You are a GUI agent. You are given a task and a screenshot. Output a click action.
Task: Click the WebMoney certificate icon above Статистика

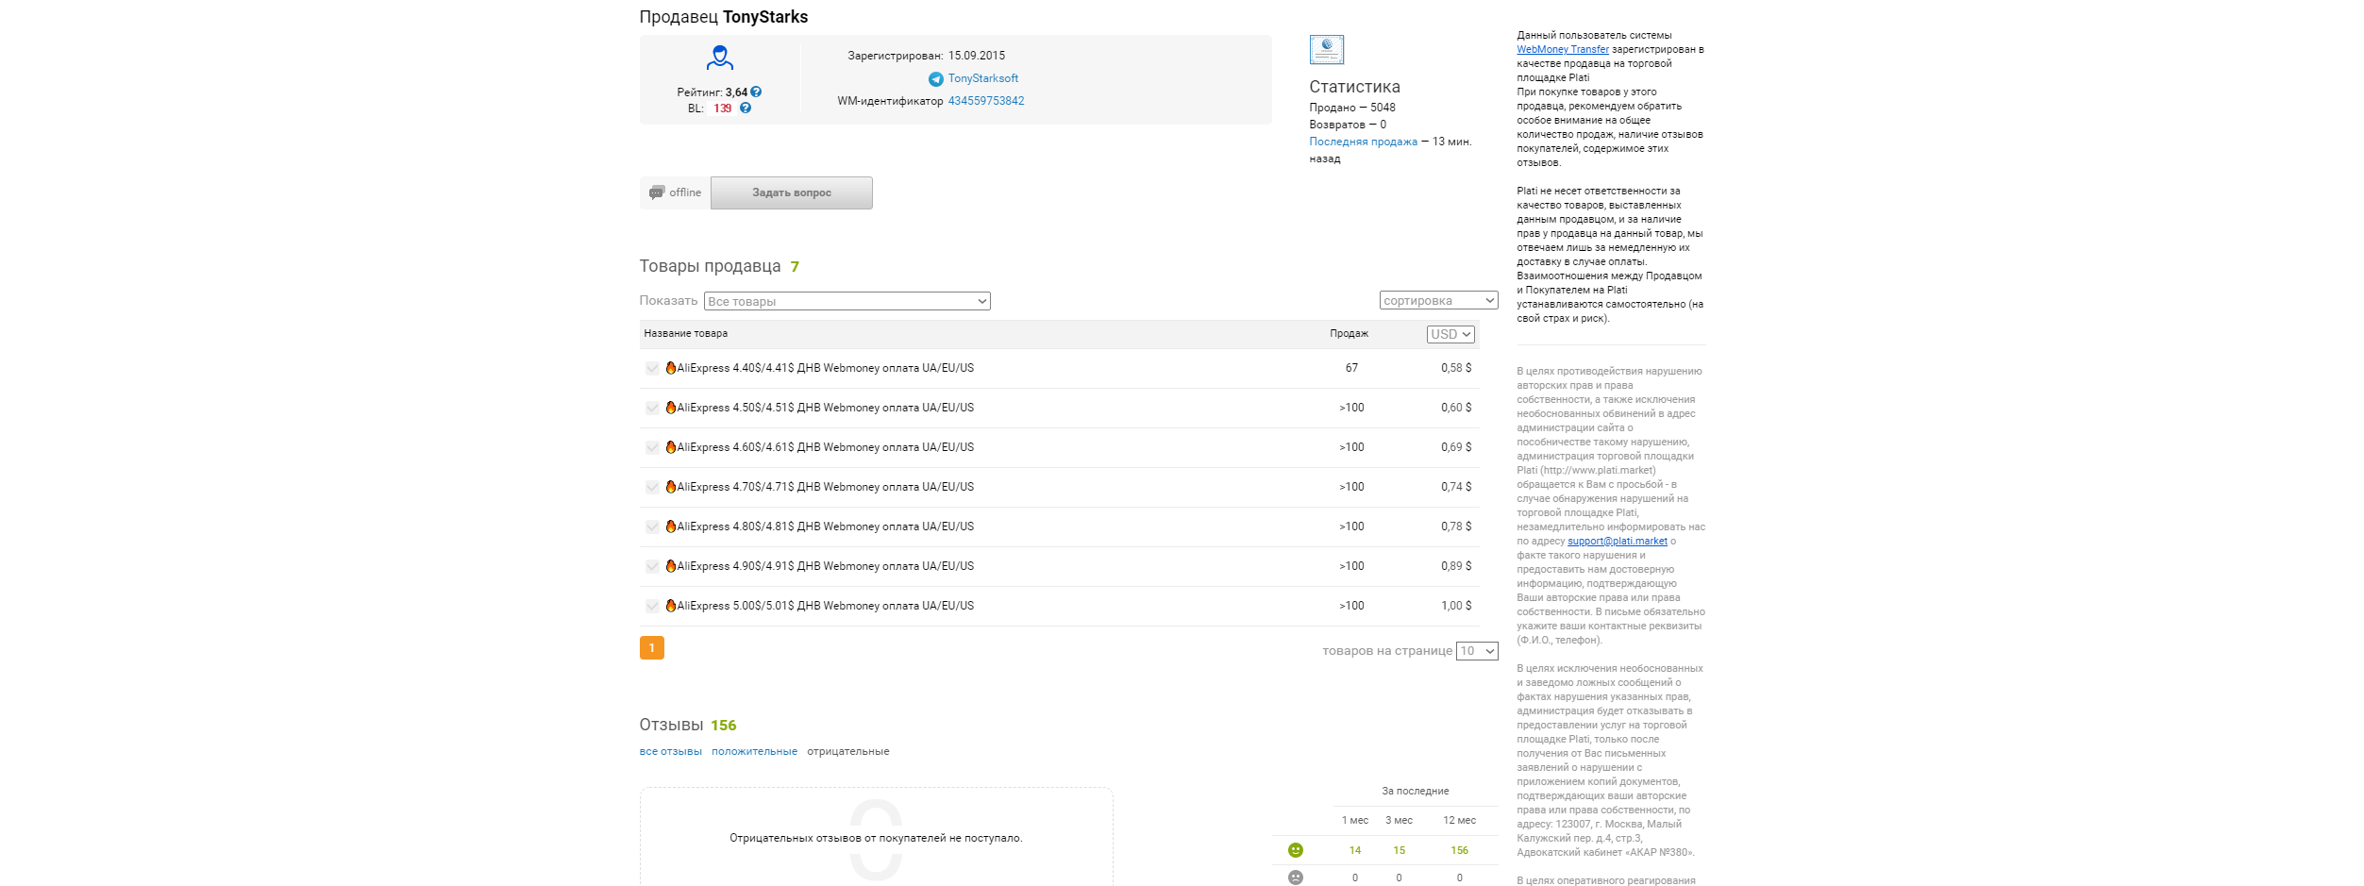1327,49
